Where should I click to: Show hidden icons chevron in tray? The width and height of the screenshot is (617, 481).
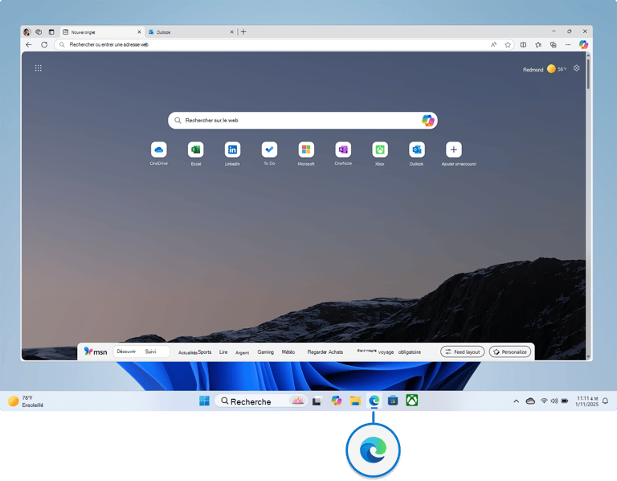[x=516, y=401]
